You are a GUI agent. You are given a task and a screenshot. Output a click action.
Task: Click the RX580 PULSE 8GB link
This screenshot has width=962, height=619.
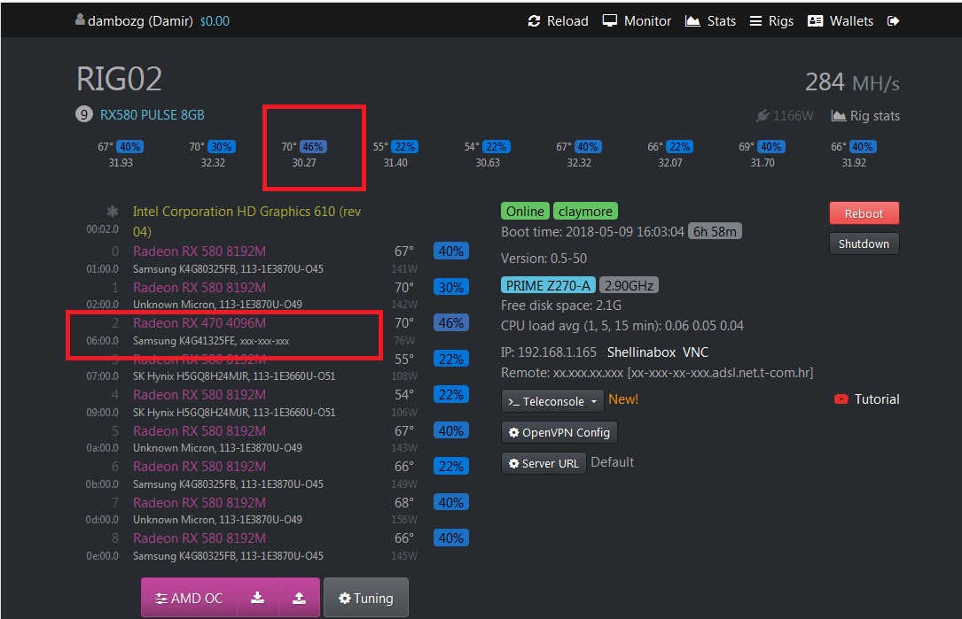pyautogui.click(x=152, y=115)
